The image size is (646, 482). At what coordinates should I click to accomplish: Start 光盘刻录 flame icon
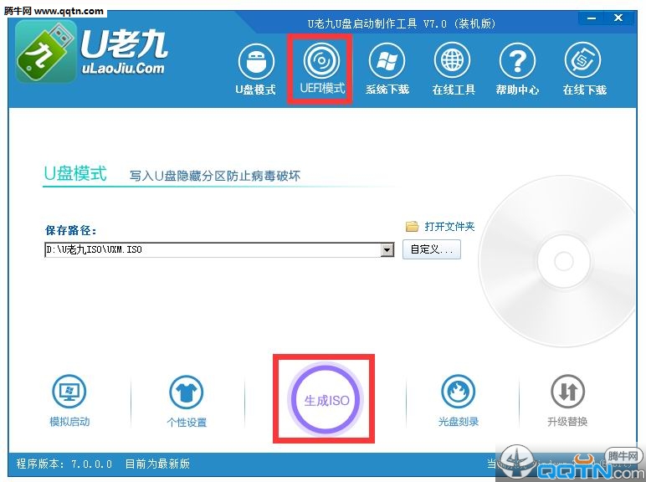[458, 392]
